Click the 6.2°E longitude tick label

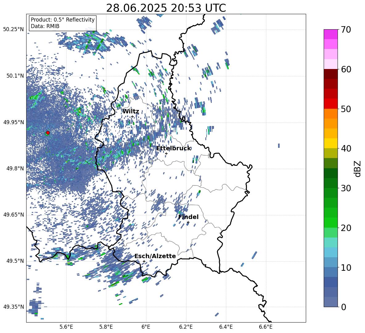(186, 327)
